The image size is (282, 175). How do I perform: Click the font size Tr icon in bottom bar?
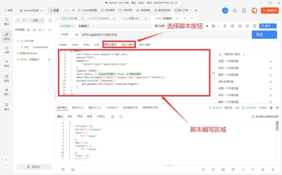tap(253, 170)
